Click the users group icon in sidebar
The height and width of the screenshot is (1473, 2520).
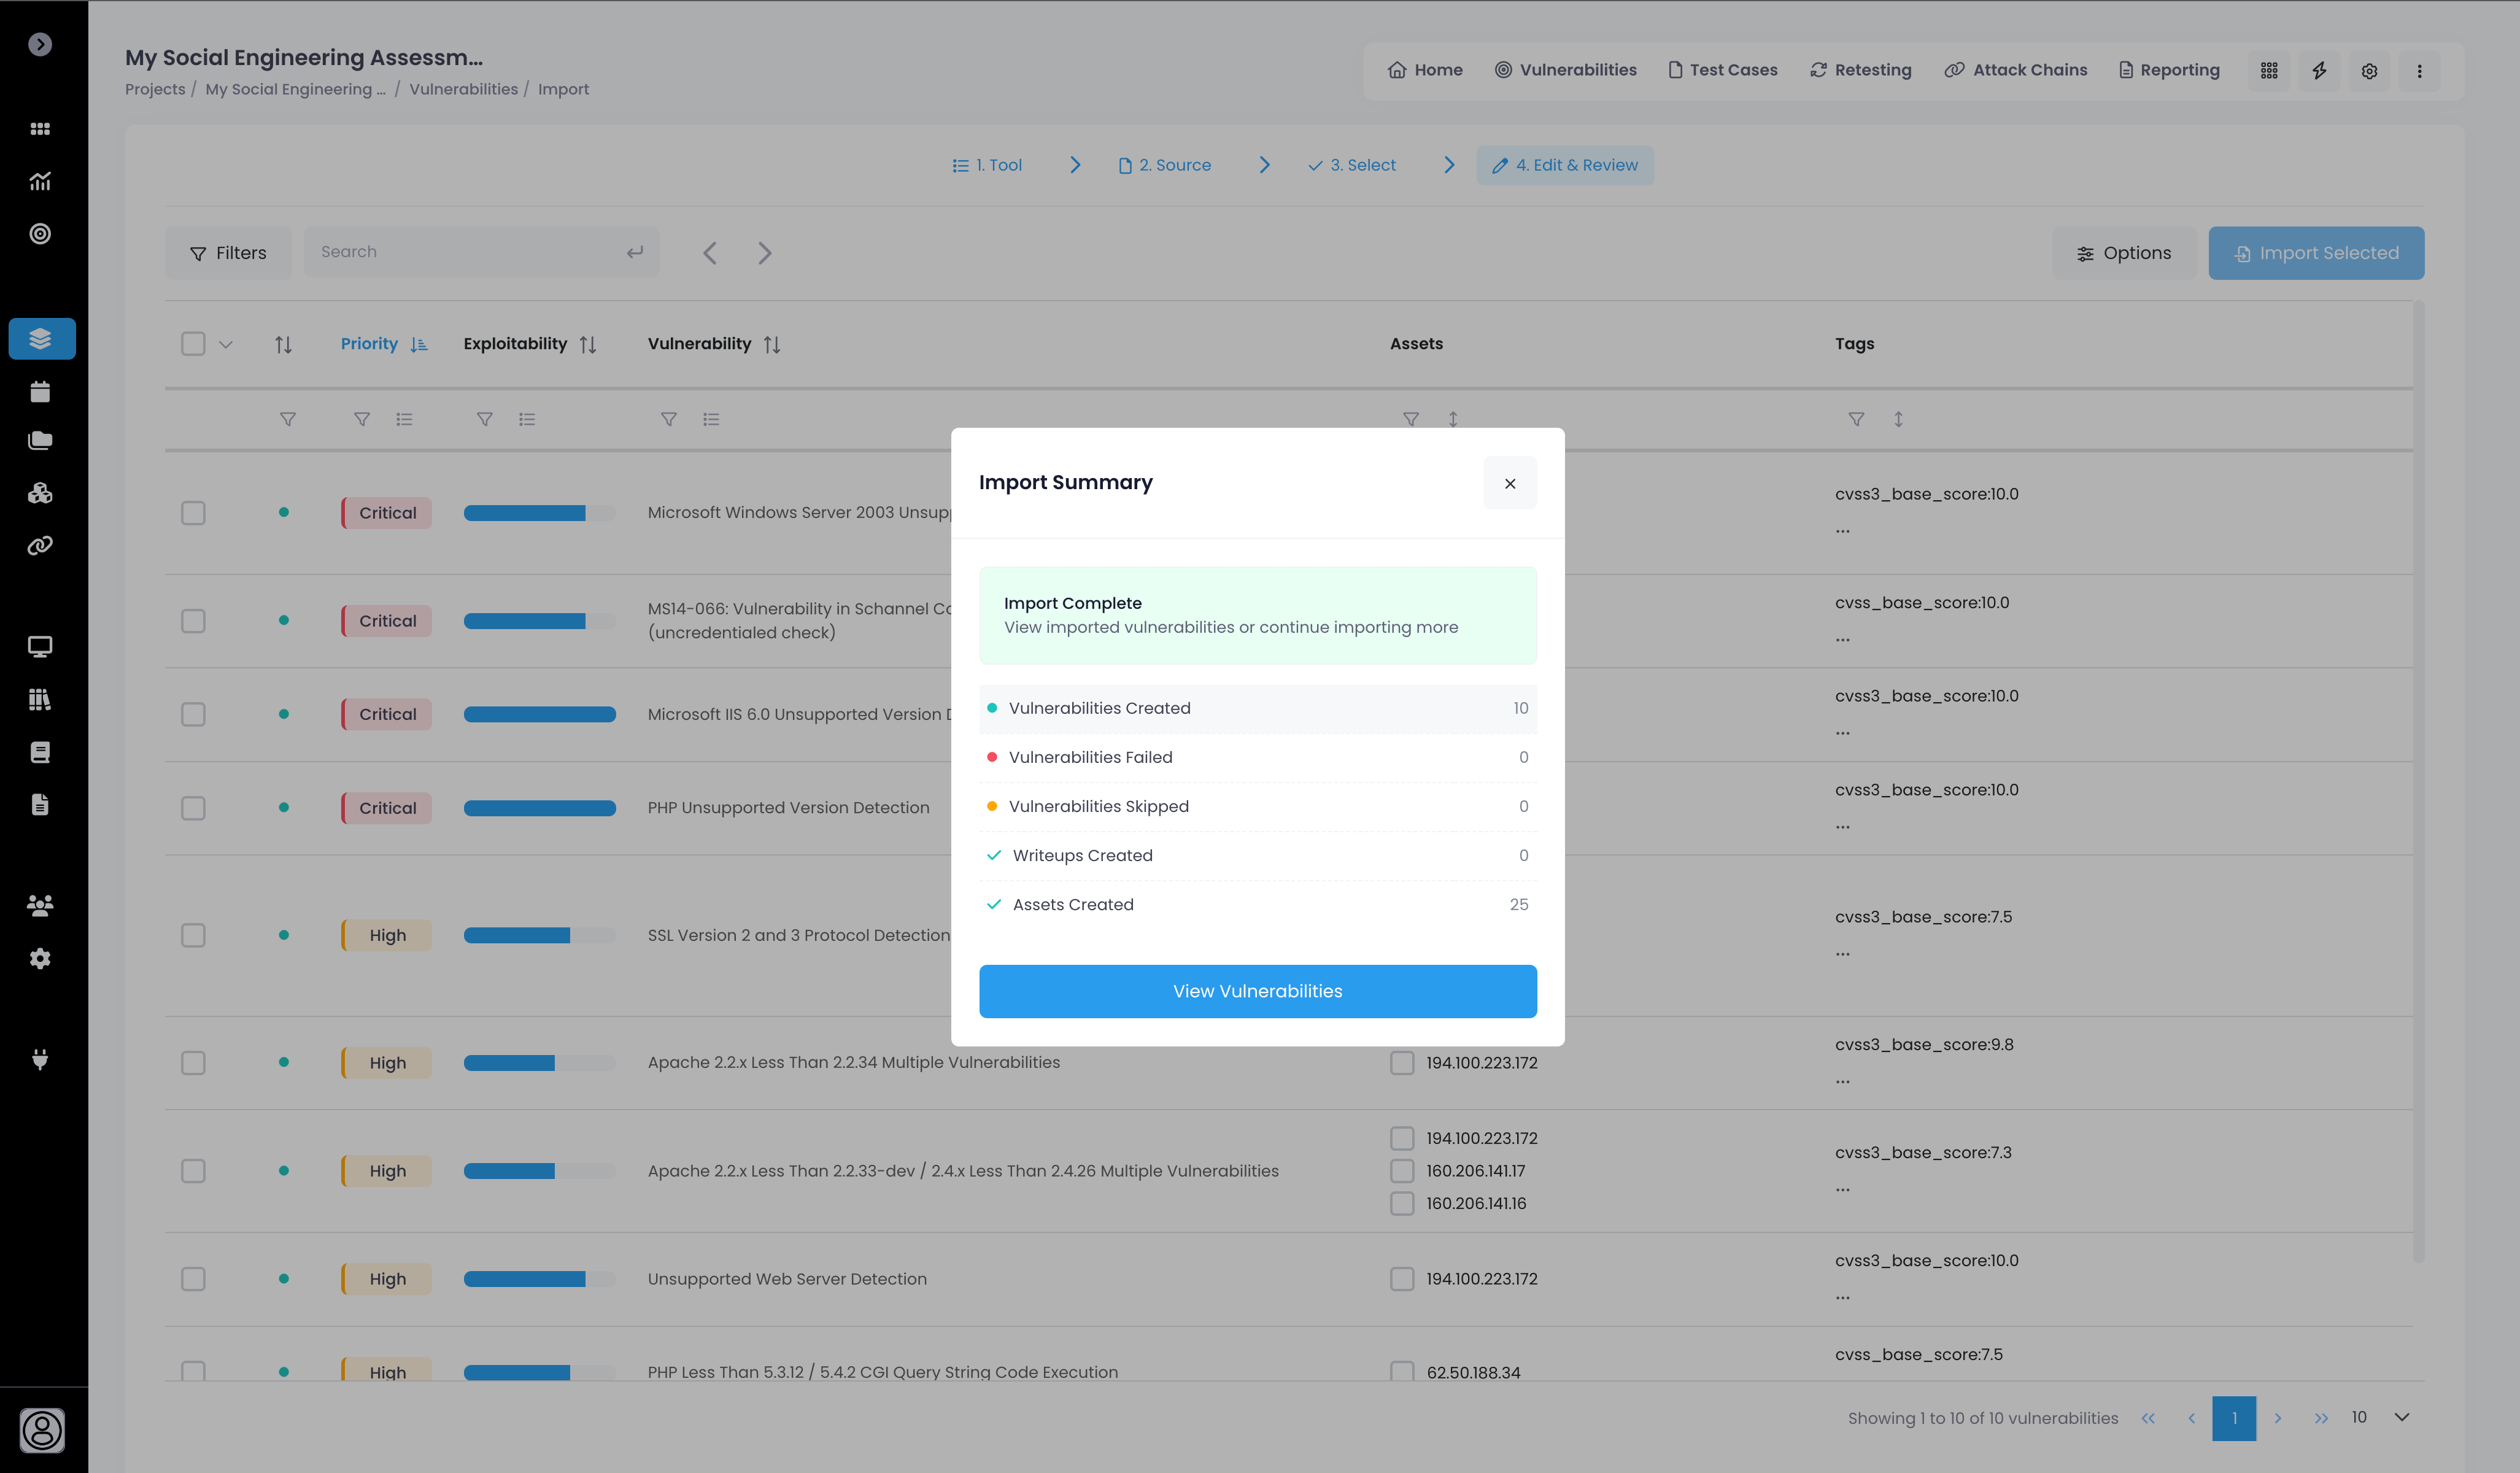pyautogui.click(x=40, y=905)
